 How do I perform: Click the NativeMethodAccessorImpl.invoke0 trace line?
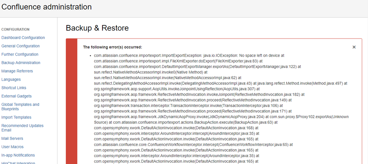coord(151,72)
